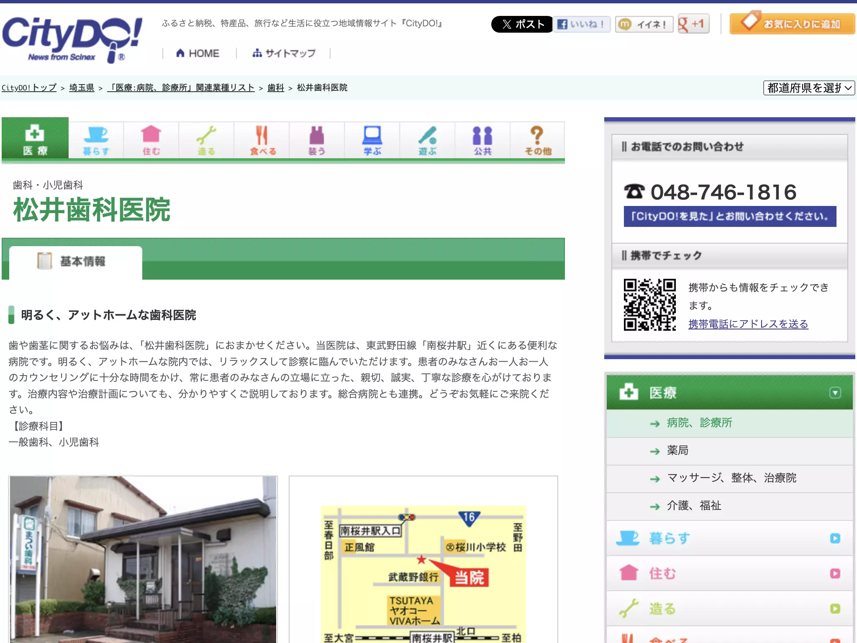This screenshot has width=857, height=643.
Task: Click the QR code image
Action: pyautogui.click(x=649, y=305)
